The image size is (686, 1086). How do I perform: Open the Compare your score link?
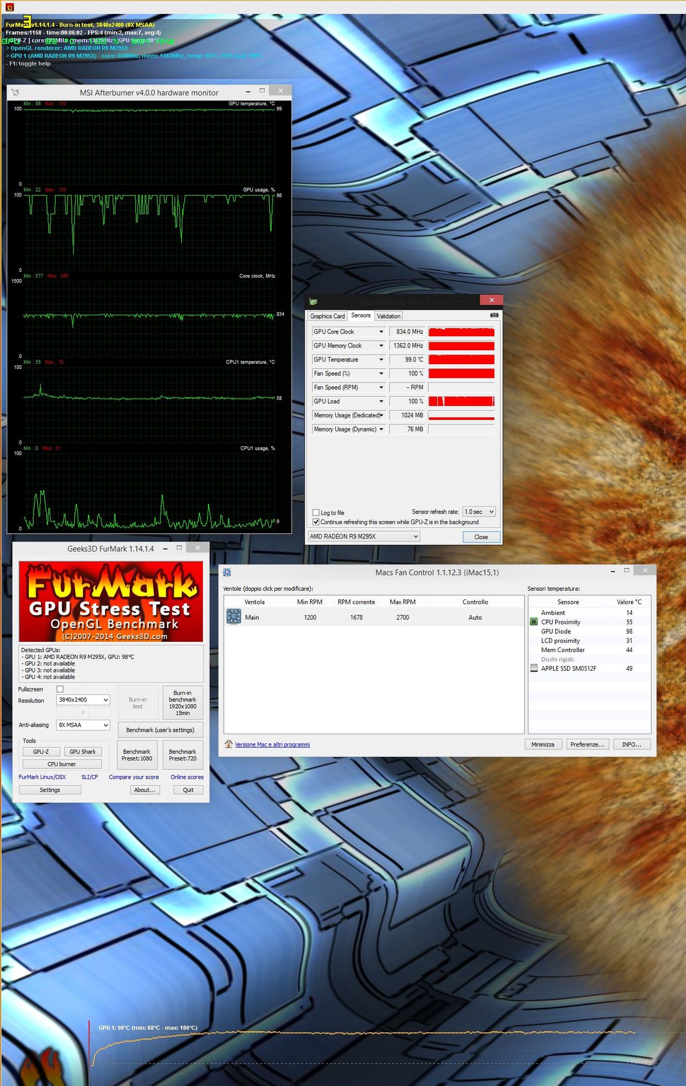click(x=134, y=777)
